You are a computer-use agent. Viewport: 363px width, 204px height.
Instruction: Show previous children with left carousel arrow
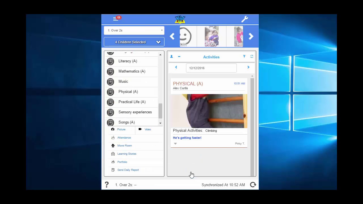coord(172,36)
